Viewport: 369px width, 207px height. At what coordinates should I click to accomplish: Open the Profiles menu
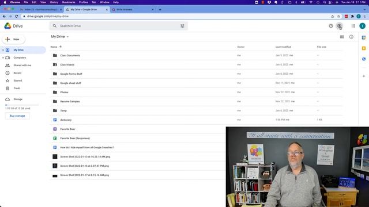pos(83,2)
